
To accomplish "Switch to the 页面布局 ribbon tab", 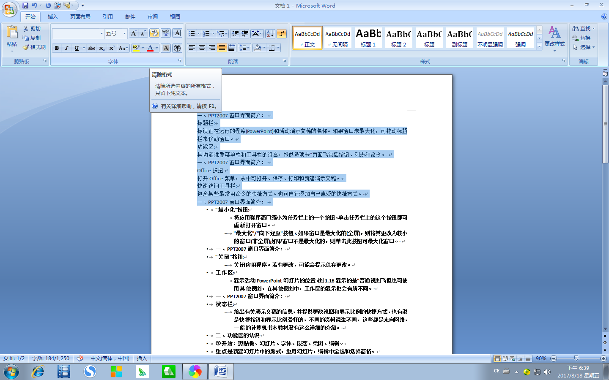I will point(80,17).
